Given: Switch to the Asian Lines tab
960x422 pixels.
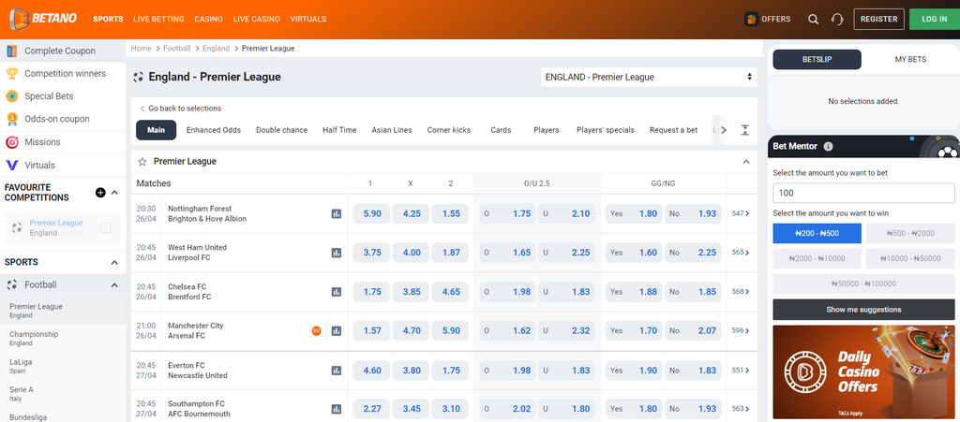Looking at the screenshot, I should pyautogui.click(x=392, y=130).
